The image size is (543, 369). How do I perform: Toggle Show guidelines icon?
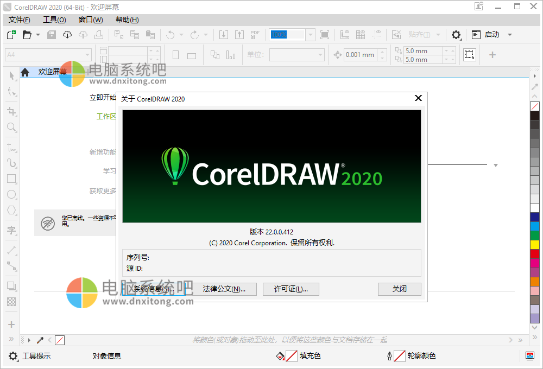pyautogui.click(x=376, y=35)
